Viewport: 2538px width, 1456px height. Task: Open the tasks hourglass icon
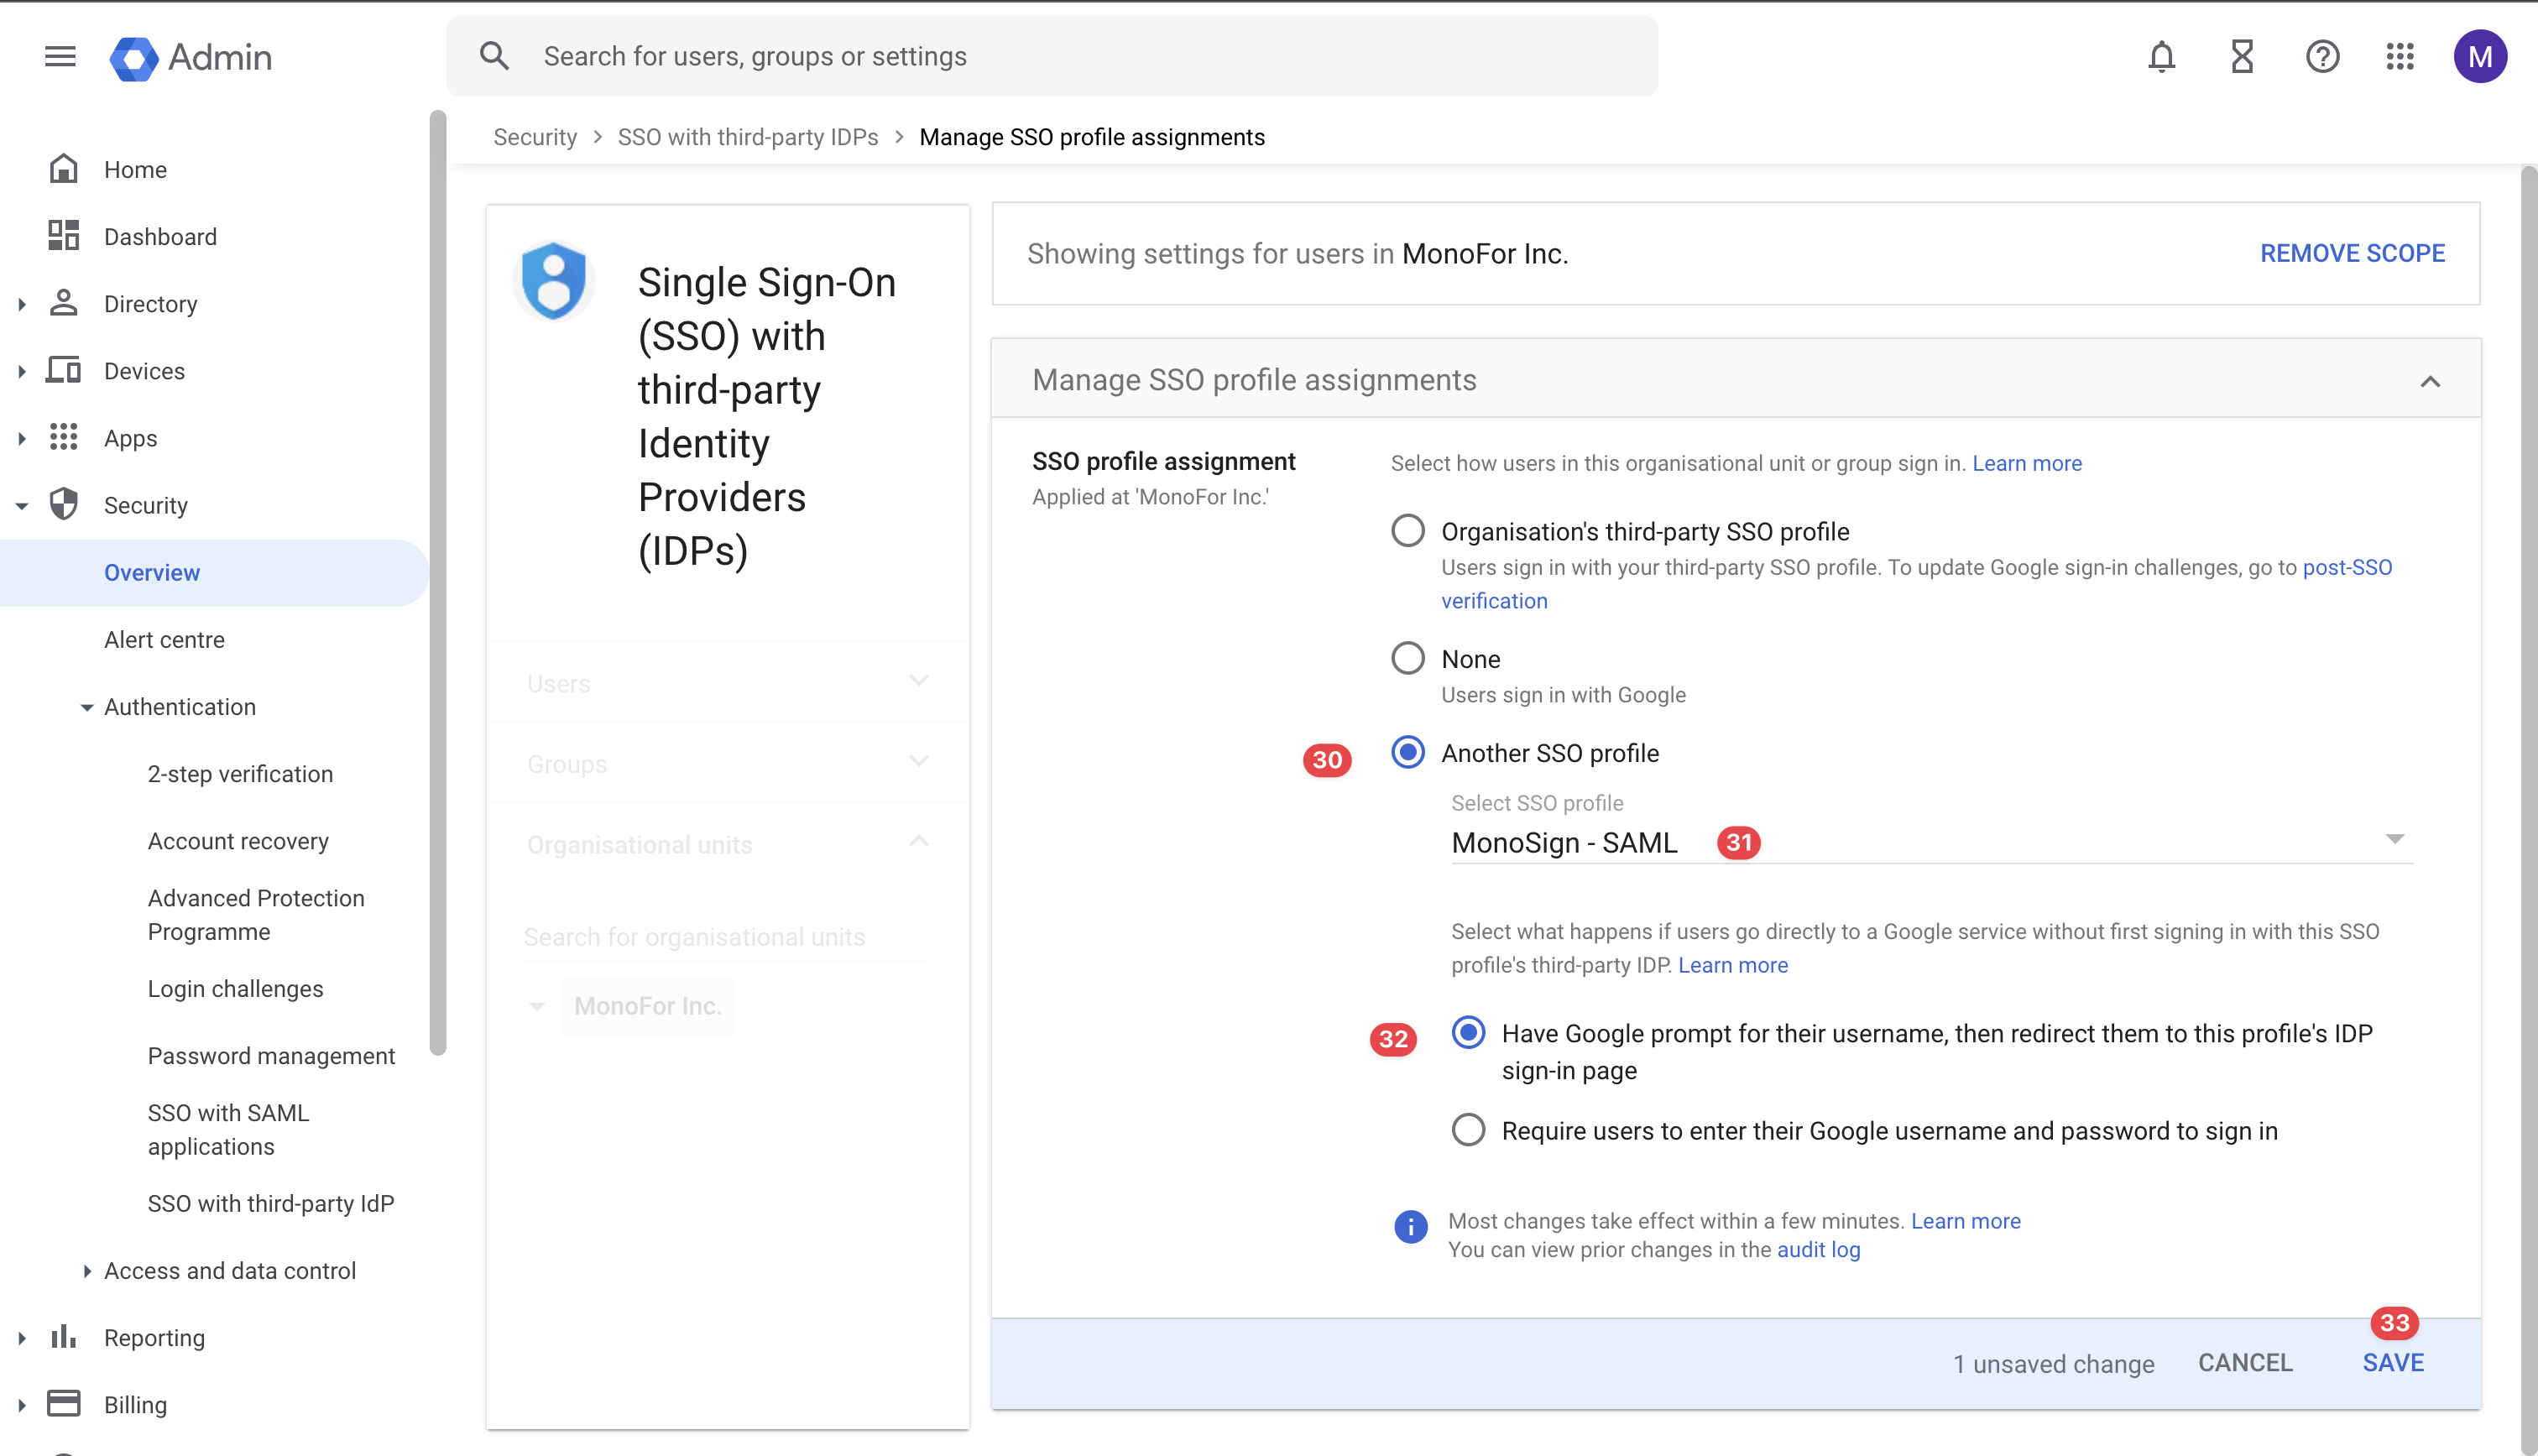click(2242, 57)
